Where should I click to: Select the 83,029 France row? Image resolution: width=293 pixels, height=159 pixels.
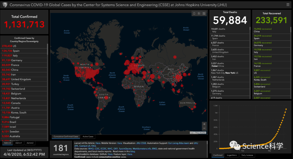tap(24, 65)
